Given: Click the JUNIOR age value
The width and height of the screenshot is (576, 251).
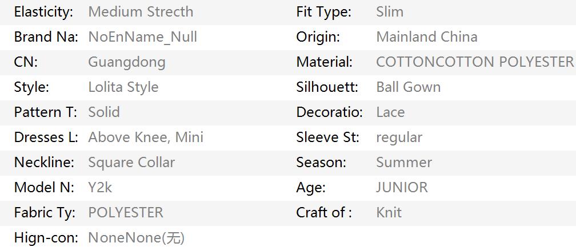Looking at the screenshot, I should click(402, 188).
